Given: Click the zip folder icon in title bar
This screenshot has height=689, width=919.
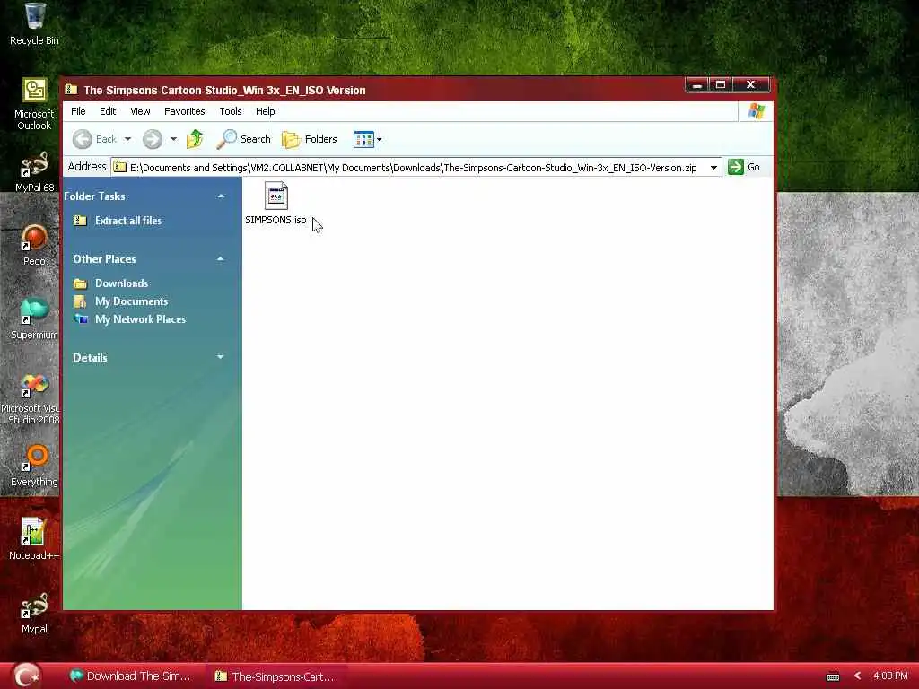Looking at the screenshot, I should 71,90.
